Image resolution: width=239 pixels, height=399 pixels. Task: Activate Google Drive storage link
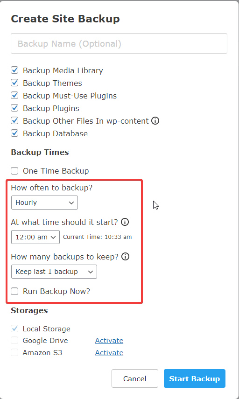[x=109, y=341]
